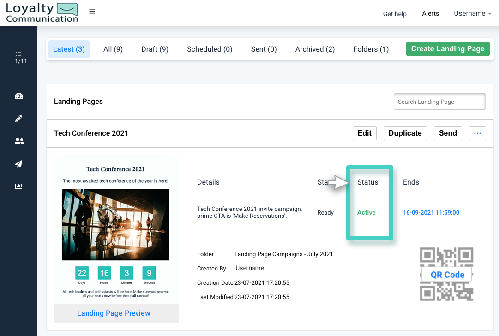This screenshot has width=499, height=336.
Task: Click the end date 16-09-2021 11:59:00 link
Action: tap(431, 213)
